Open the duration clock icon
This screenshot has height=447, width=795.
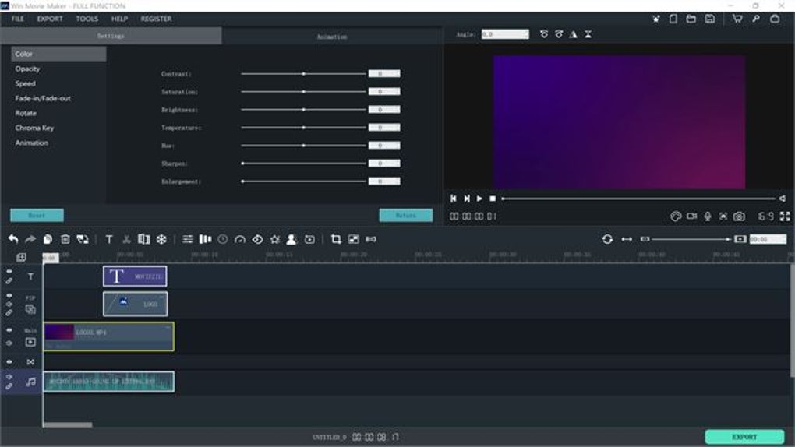(x=223, y=239)
